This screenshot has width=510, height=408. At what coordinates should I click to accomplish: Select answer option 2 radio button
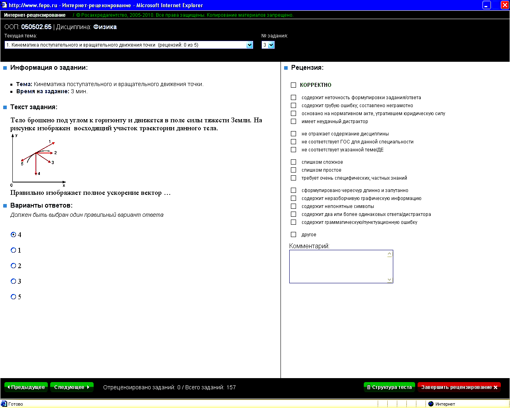pos(14,266)
